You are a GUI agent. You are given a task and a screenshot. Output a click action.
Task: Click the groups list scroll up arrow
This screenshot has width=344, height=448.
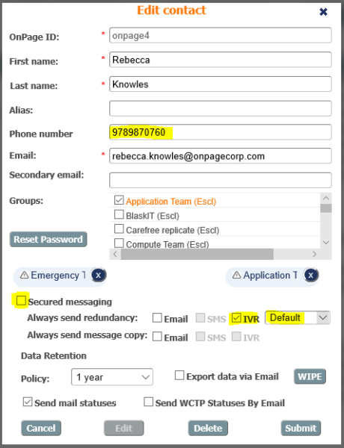[326, 198]
